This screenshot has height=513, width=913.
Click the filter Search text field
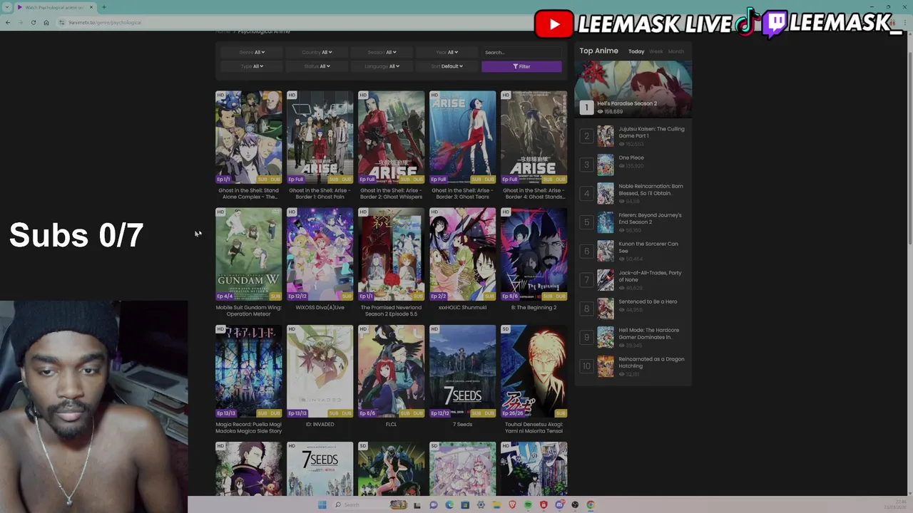click(x=521, y=52)
